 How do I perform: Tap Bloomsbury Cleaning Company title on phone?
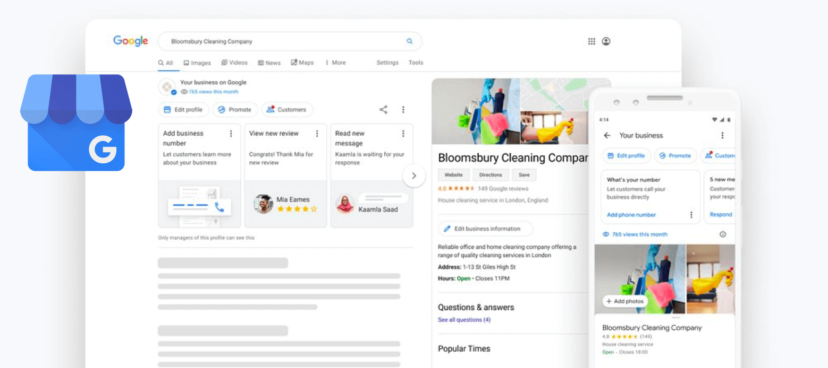click(652, 328)
